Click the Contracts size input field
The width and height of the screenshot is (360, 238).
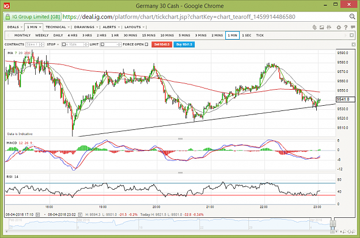click(32, 44)
